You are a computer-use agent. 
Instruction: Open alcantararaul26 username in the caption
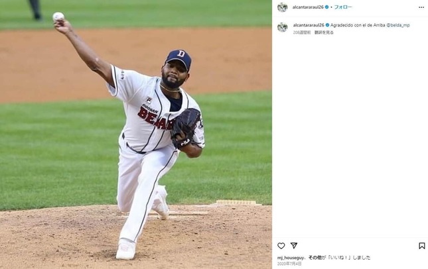[x=309, y=25]
